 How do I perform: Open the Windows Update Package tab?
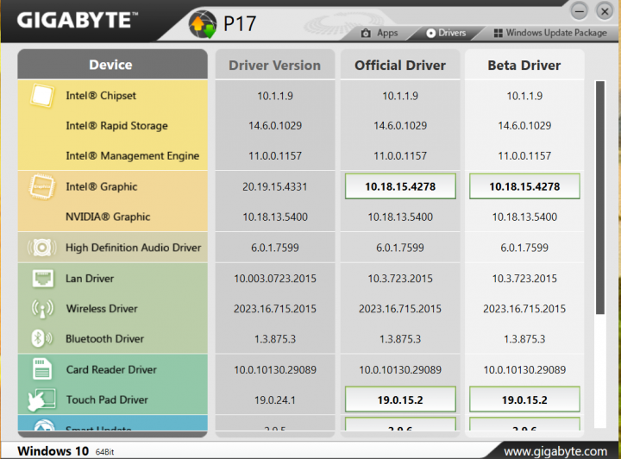tap(550, 33)
